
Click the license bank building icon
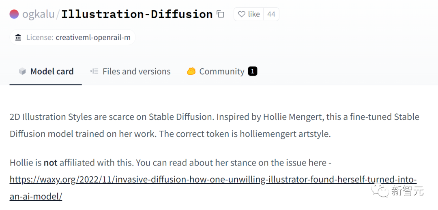[18, 37]
